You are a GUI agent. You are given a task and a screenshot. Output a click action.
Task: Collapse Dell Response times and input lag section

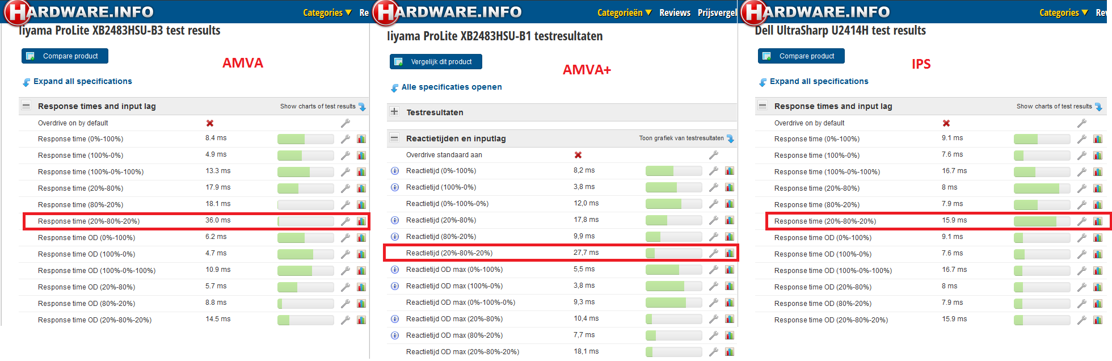pyautogui.click(x=763, y=106)
